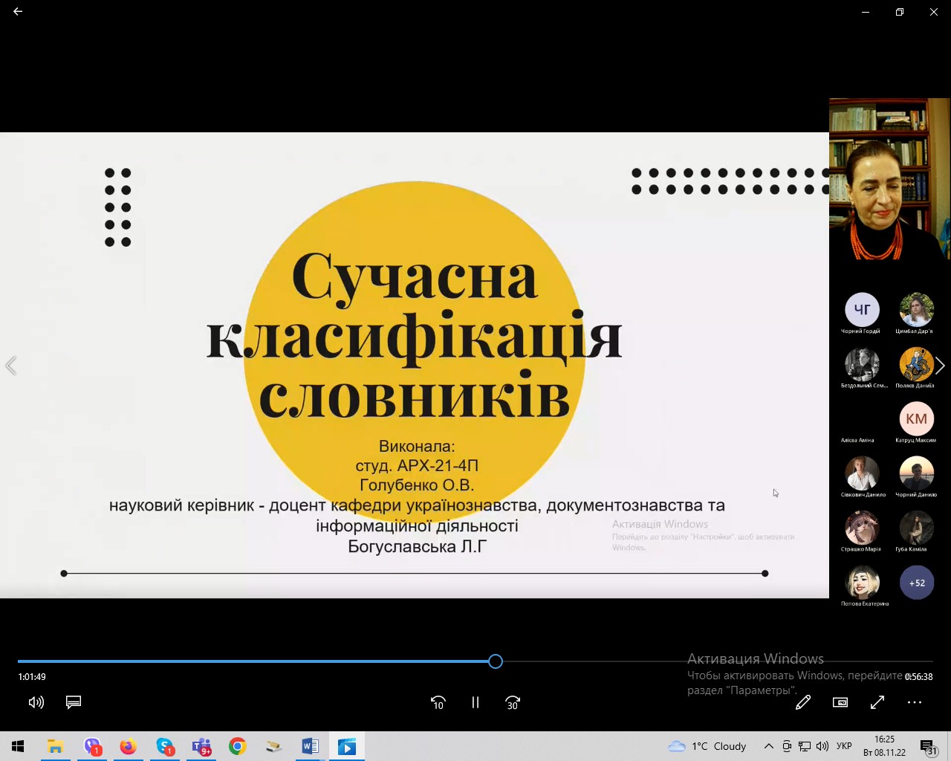Open subtitles and captions menu
The width and height of the screenshot is (951, 761).
click(74, 702)
